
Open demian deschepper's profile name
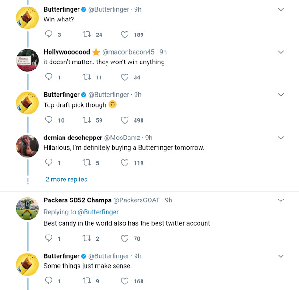coord(72,138)
